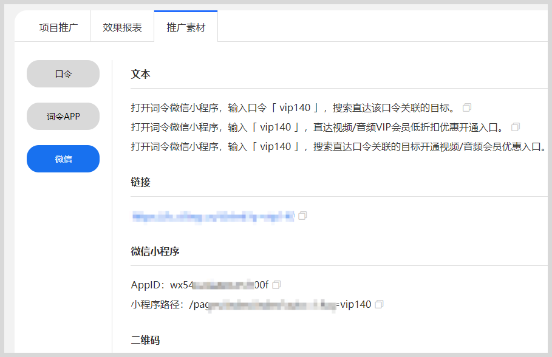552x357 pixels.
Task: Copy the second promotional text about VIP会员优惠
Action: tap(516, 127)
